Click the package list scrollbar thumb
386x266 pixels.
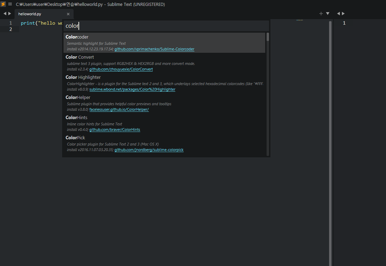click(x=268, y=37)
